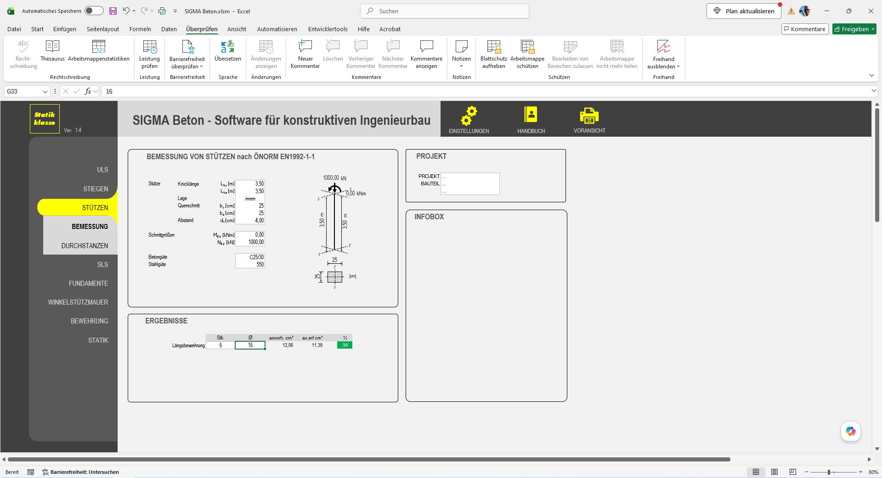The width and height of the screenshot is (882, 478).
Task: Click the Betongüte C25/30 cell
Action: click(x=250, y=257)
